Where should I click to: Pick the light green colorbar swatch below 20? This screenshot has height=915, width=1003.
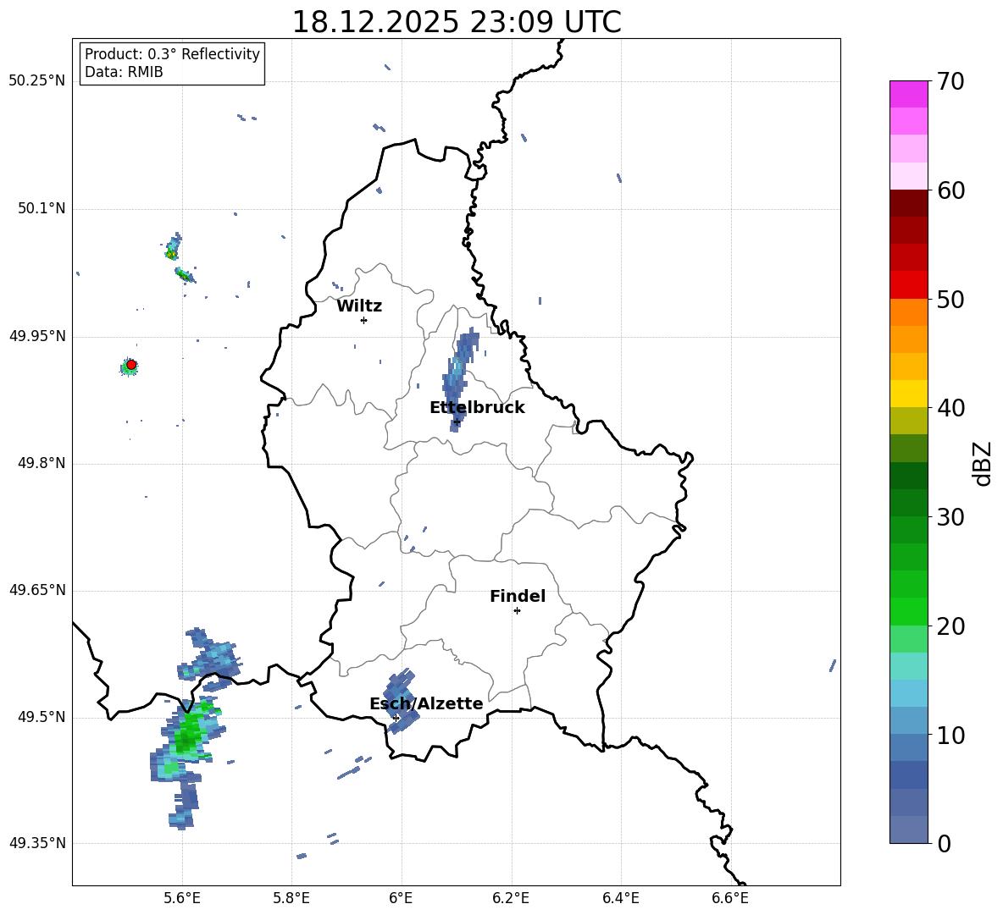coord(909,639)
